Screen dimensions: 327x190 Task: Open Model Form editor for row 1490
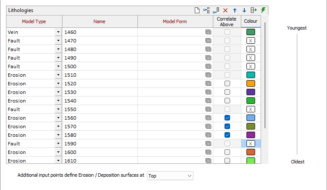[x=208, y=58]
